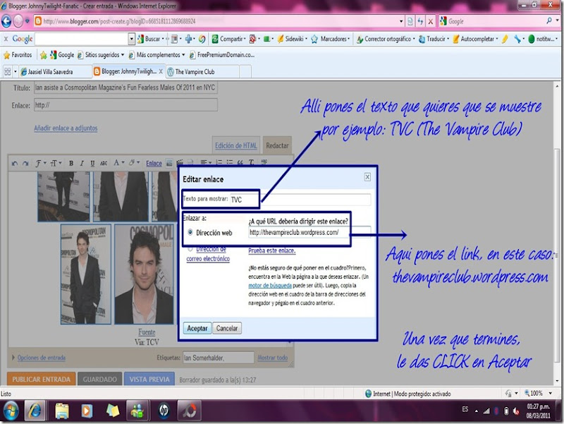Apply italic formatting in the post editor
Image resolution: width=564 pixels, height=424 pixels.
tap(82, 164)
